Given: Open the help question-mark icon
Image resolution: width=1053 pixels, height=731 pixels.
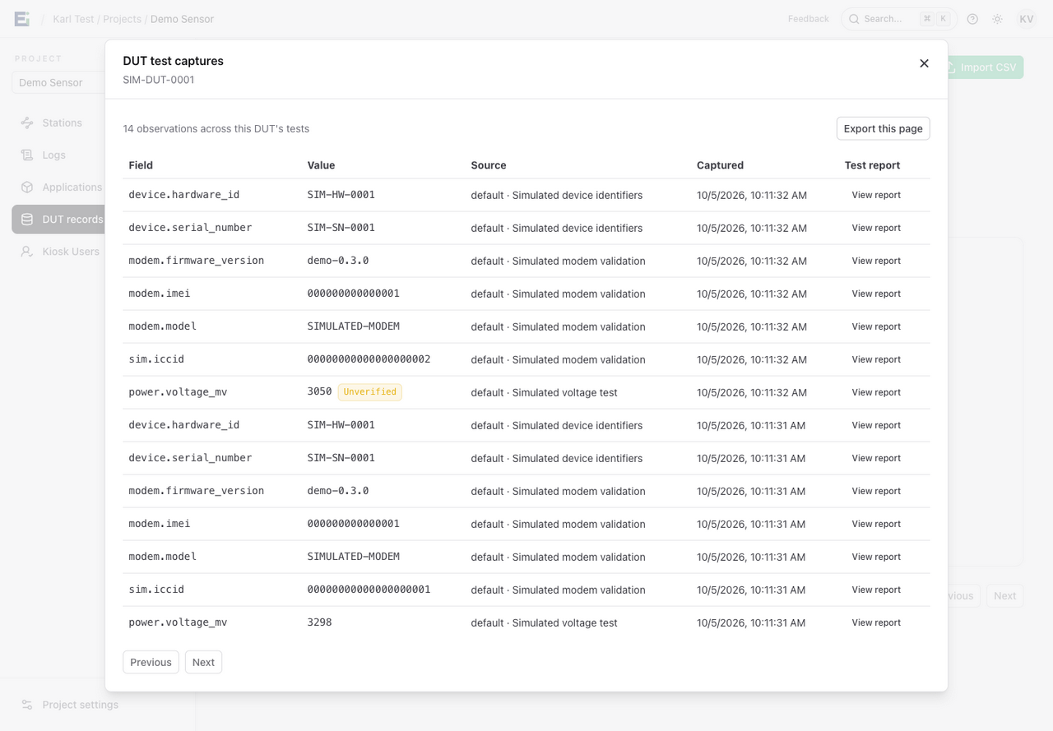Looking at the screenshot, I should pyautogui.click(x=972, y=19).
